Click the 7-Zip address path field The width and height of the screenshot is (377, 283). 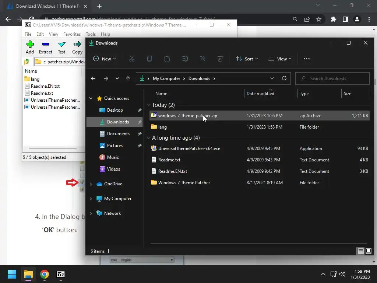point(60,62)
